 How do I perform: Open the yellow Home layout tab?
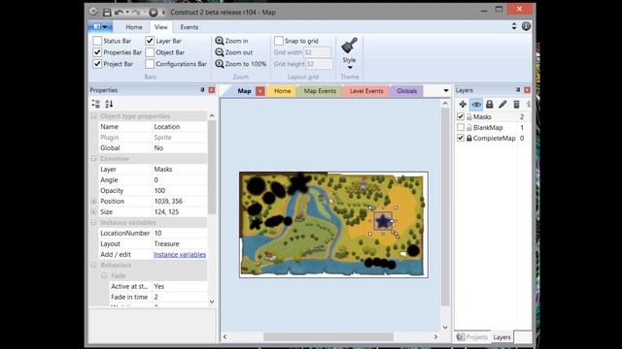pyautogui.click(x=282, y=91)
